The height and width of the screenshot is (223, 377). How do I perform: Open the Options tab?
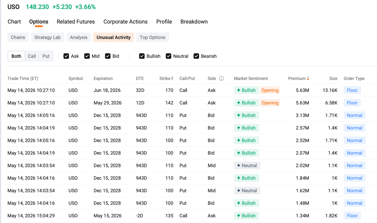[x=39, y=22]
